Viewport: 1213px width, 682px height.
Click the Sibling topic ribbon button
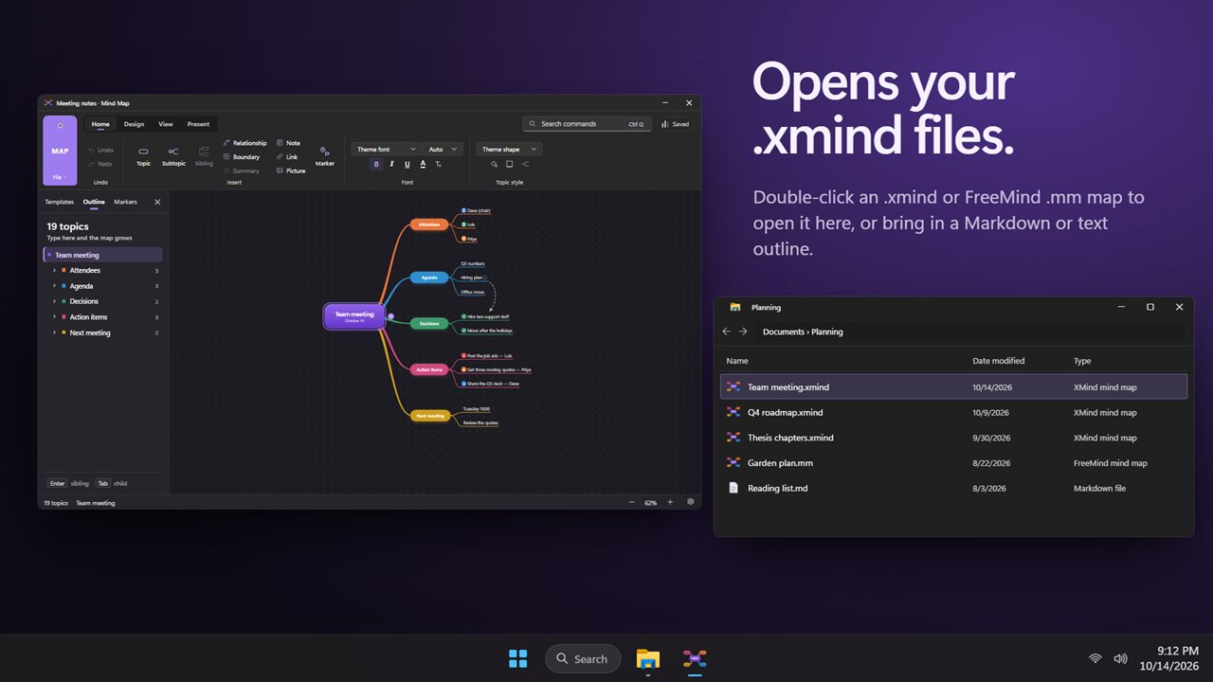(x=204, y=155)
